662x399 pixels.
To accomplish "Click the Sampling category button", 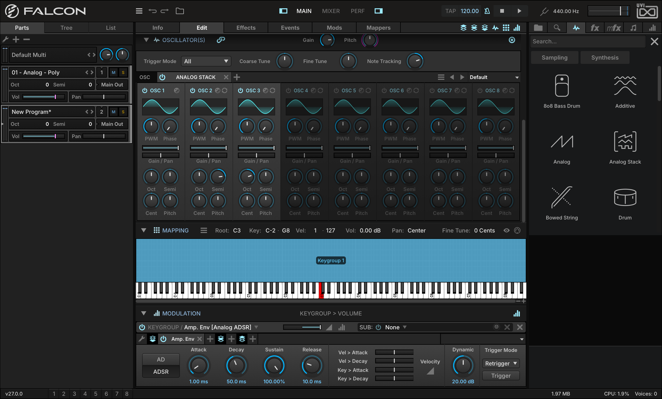I will click(555, 57).
